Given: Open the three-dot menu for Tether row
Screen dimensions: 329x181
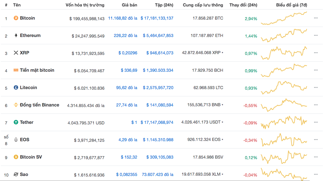Looking at the screenshot, I should click(316, 122).
